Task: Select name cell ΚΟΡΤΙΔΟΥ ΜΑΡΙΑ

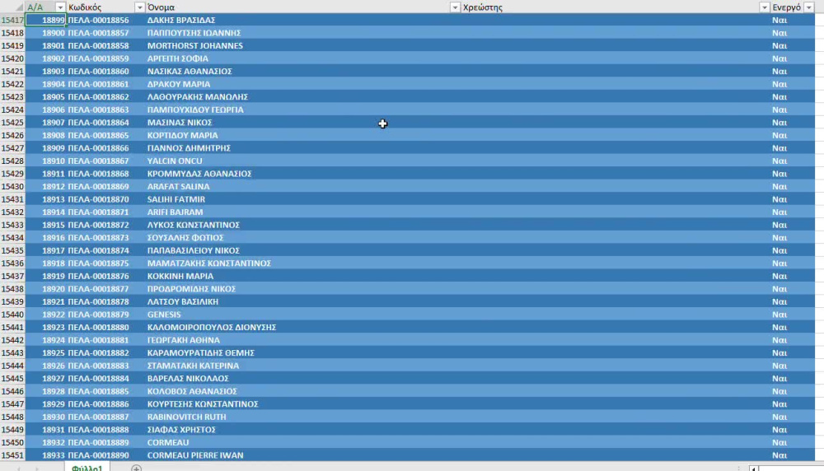Action: coord(302,136)
